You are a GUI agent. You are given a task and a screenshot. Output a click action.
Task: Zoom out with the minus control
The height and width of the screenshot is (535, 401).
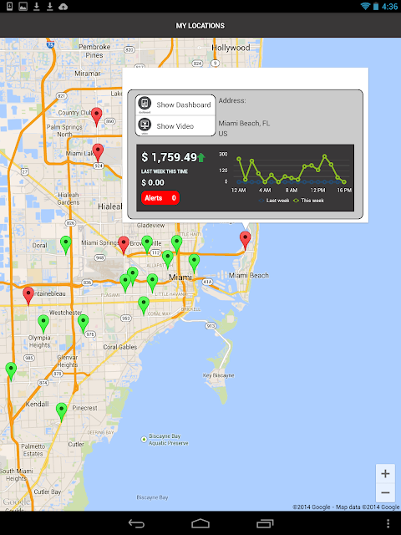click(x=385, y=492)
